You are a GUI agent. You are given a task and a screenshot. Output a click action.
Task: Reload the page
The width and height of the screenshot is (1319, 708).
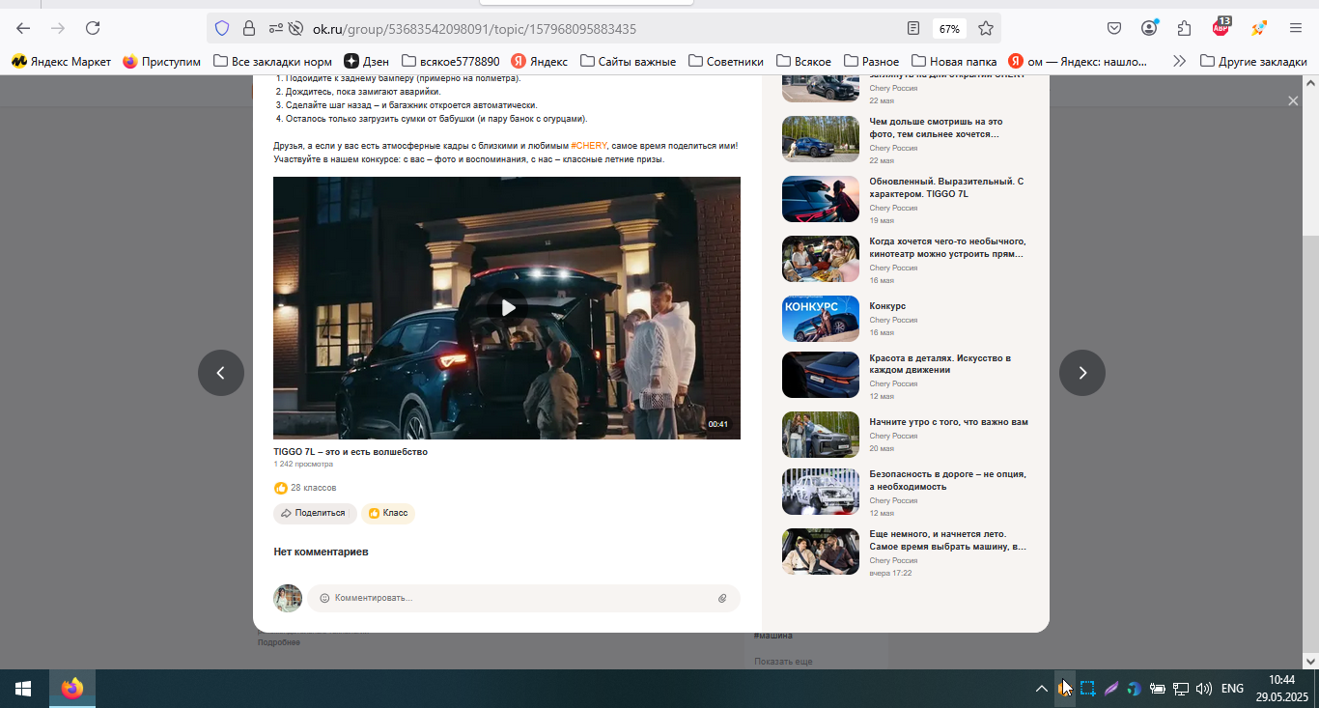point(93,28)
